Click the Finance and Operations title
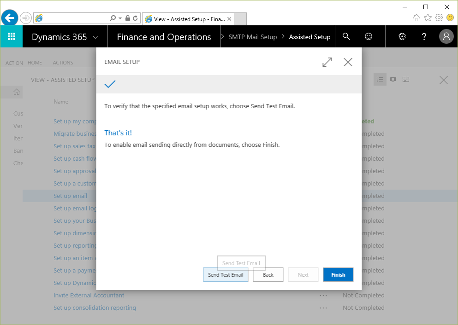Viewport: 458px width, 325px height. tap(164, 37)
